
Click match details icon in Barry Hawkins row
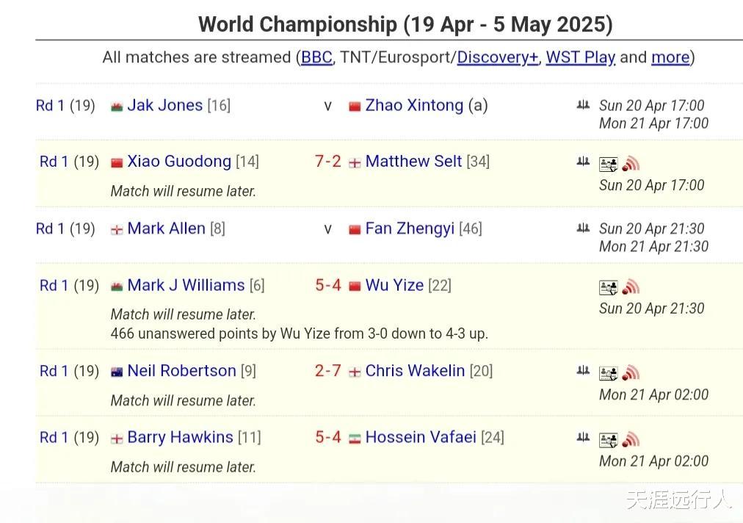coord(608,440)
